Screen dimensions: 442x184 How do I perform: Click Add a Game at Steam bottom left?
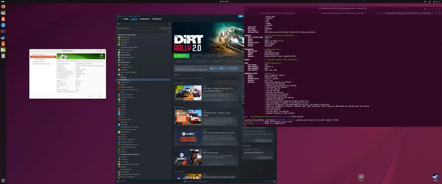tap(122, 181)
